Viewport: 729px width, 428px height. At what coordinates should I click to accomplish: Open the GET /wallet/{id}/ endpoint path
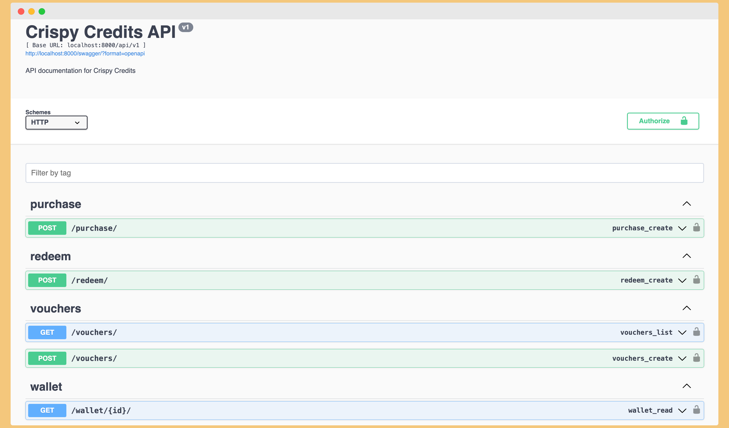click(x=101, y=411)
